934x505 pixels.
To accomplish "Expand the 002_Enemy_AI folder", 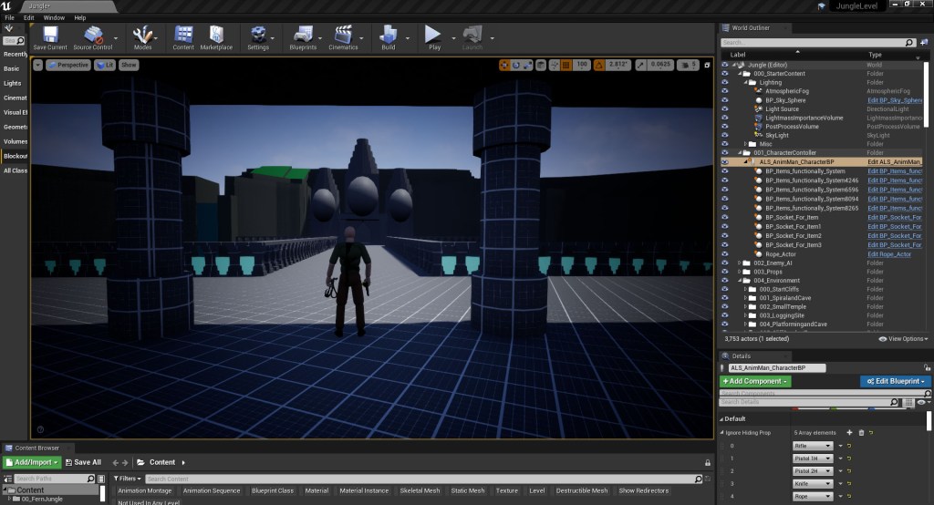I will (x=739, y=263).
